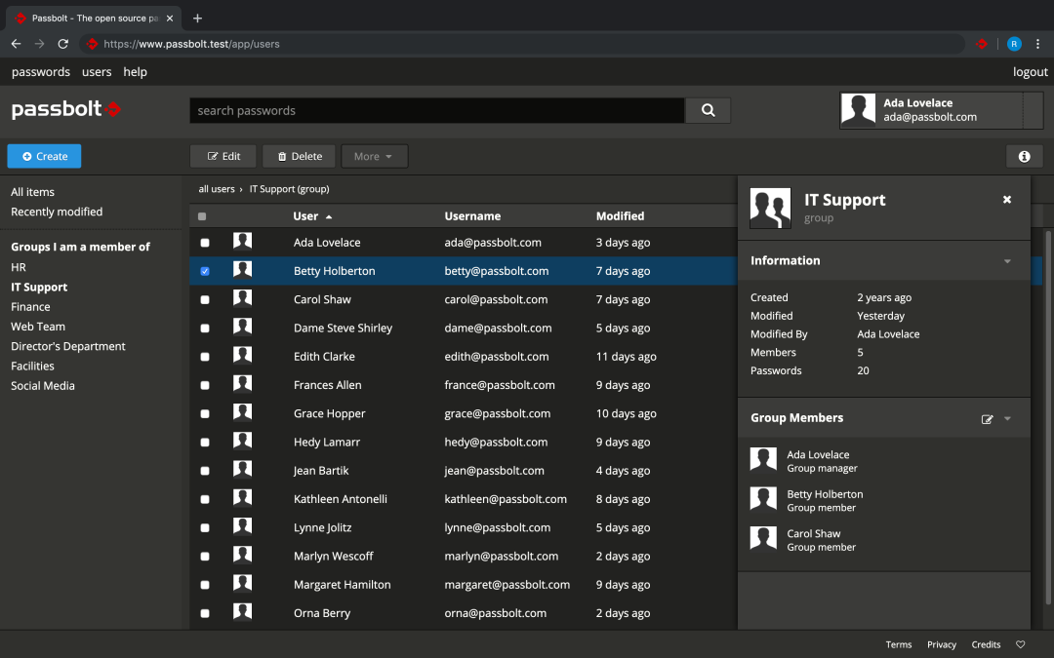Click the search magnifier button
This screenshot has width=1054, height=658.
tap(708, 110)
